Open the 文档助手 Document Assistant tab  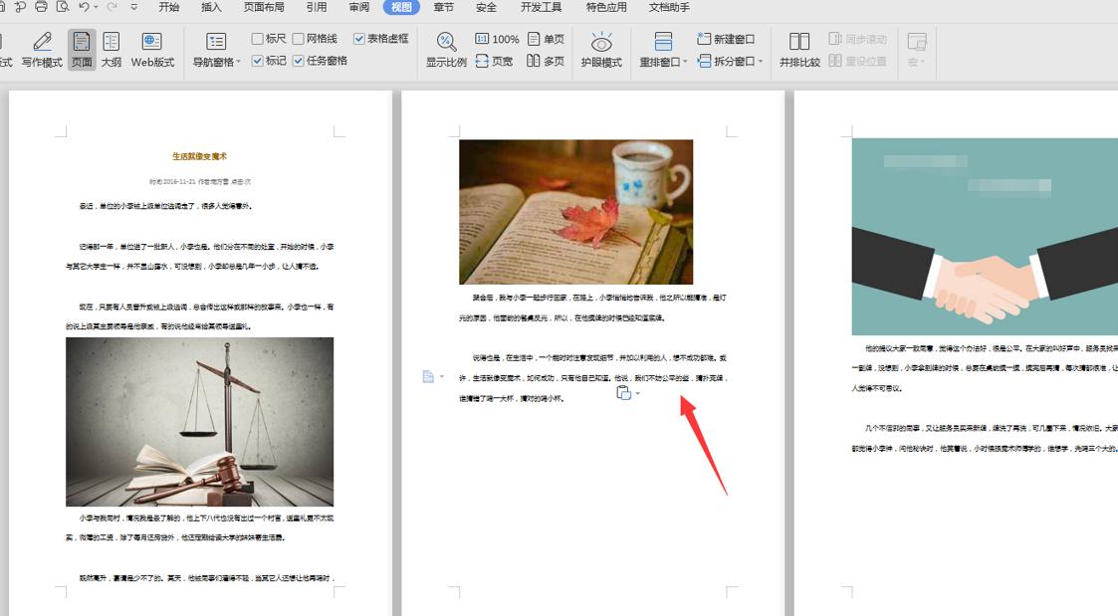click(x=669, y=7)
